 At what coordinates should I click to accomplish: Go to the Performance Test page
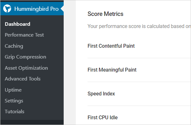pos(24,35)
